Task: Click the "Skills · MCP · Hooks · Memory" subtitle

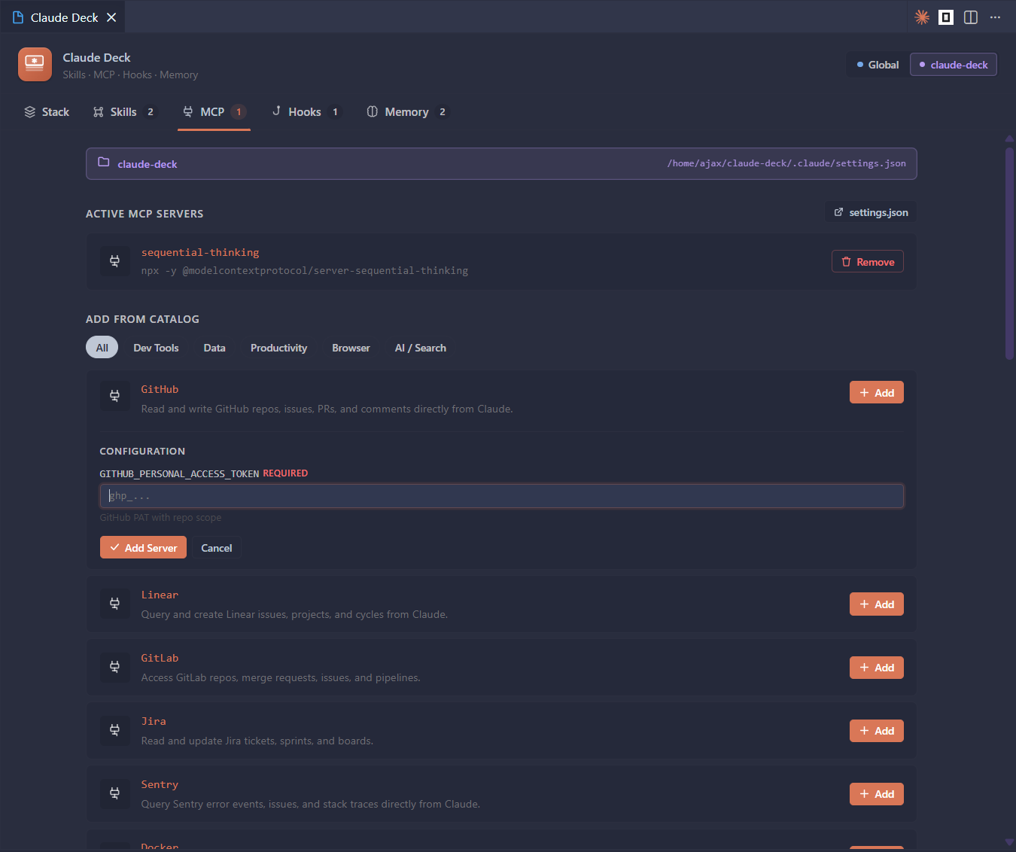Action: coord(130,75)
